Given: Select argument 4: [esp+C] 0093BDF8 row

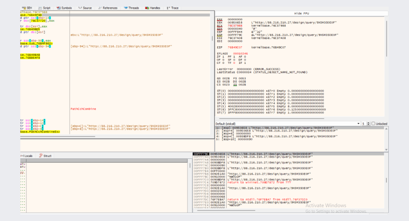Looking at the screenshot, I should pyautogui.click(x=300, y=136).
